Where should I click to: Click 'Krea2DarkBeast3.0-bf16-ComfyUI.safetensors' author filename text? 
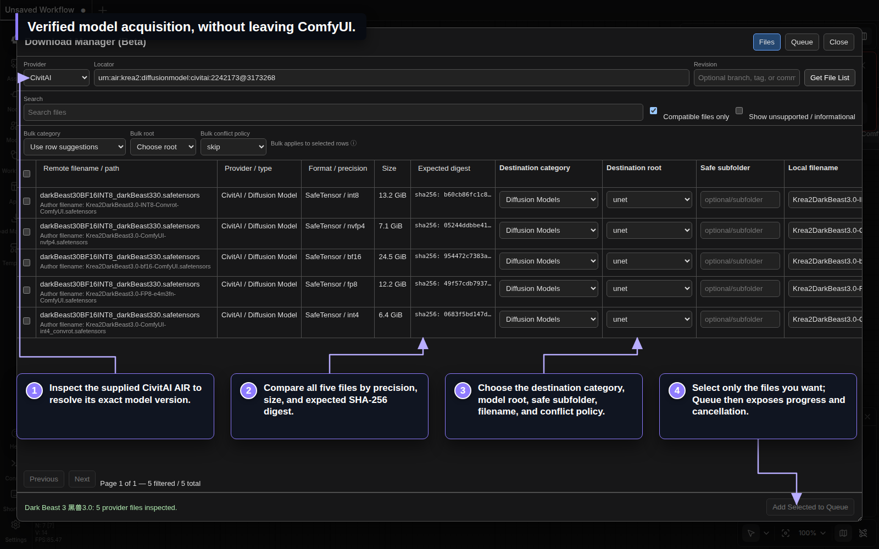[x=148, y=266]
